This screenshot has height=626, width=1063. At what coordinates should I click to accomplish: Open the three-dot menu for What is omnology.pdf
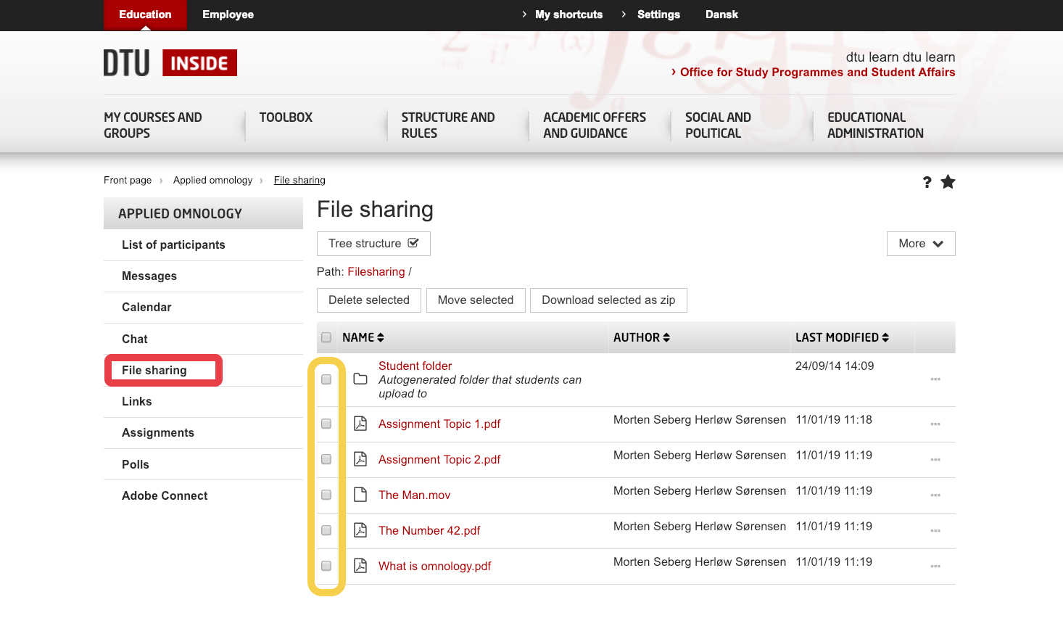pos(935,567)
